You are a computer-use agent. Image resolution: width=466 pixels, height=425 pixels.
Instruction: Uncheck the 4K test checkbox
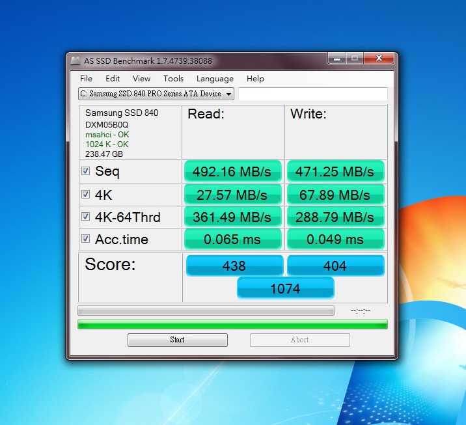click(x=86, y=195)
